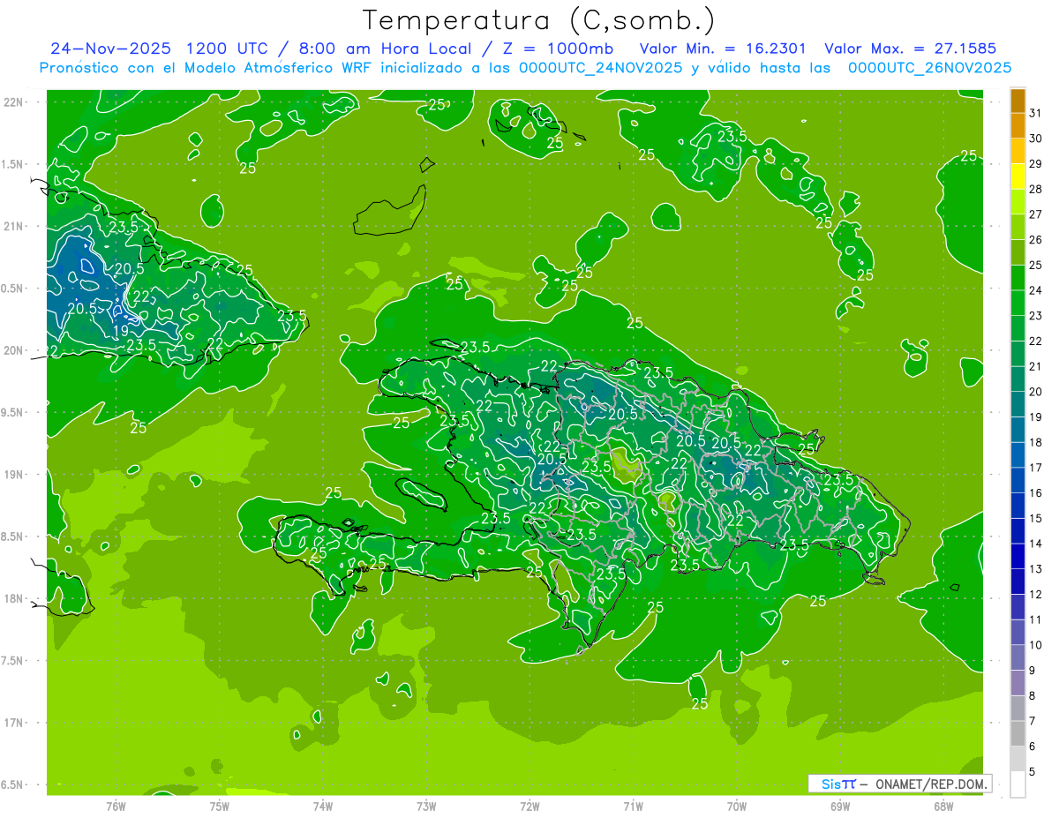Click the '0.5N' latitude axis label
1059x818 pixels.
(12, 289)
